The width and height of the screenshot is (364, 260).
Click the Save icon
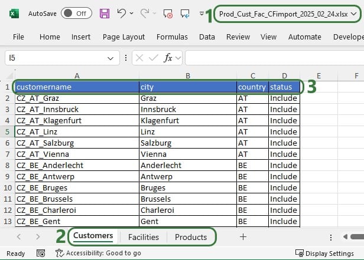click(x=105, y=14)
